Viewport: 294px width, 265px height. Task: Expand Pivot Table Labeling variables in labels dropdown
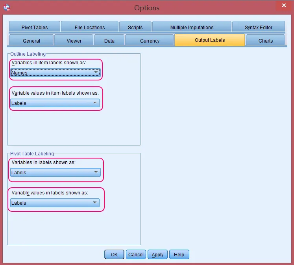[x=55, y=172]
